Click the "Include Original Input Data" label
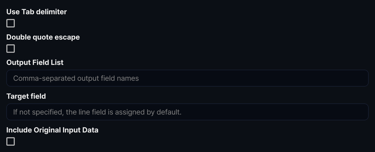 click(52, 130)
